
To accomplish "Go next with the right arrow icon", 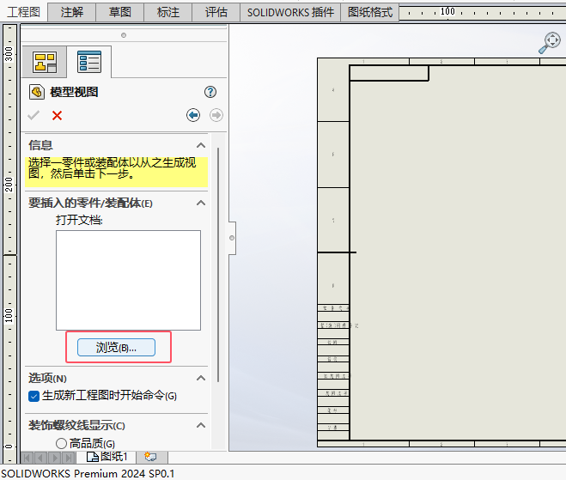I will pyautogui.click(x=216, y=115).
